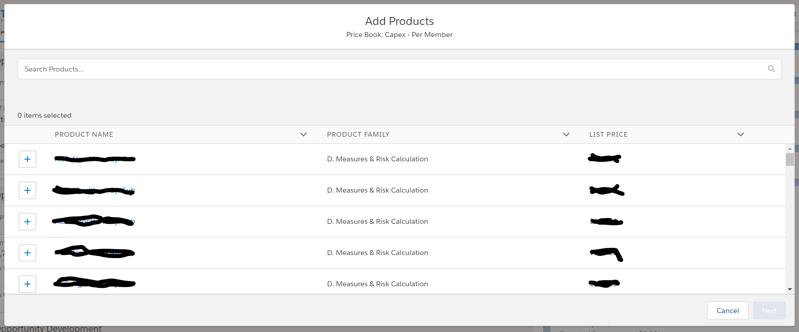Add the second product using its plus icon

click(x=27, y=190)
